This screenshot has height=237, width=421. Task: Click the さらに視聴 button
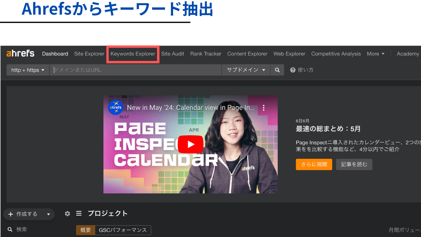click(314, 164)
